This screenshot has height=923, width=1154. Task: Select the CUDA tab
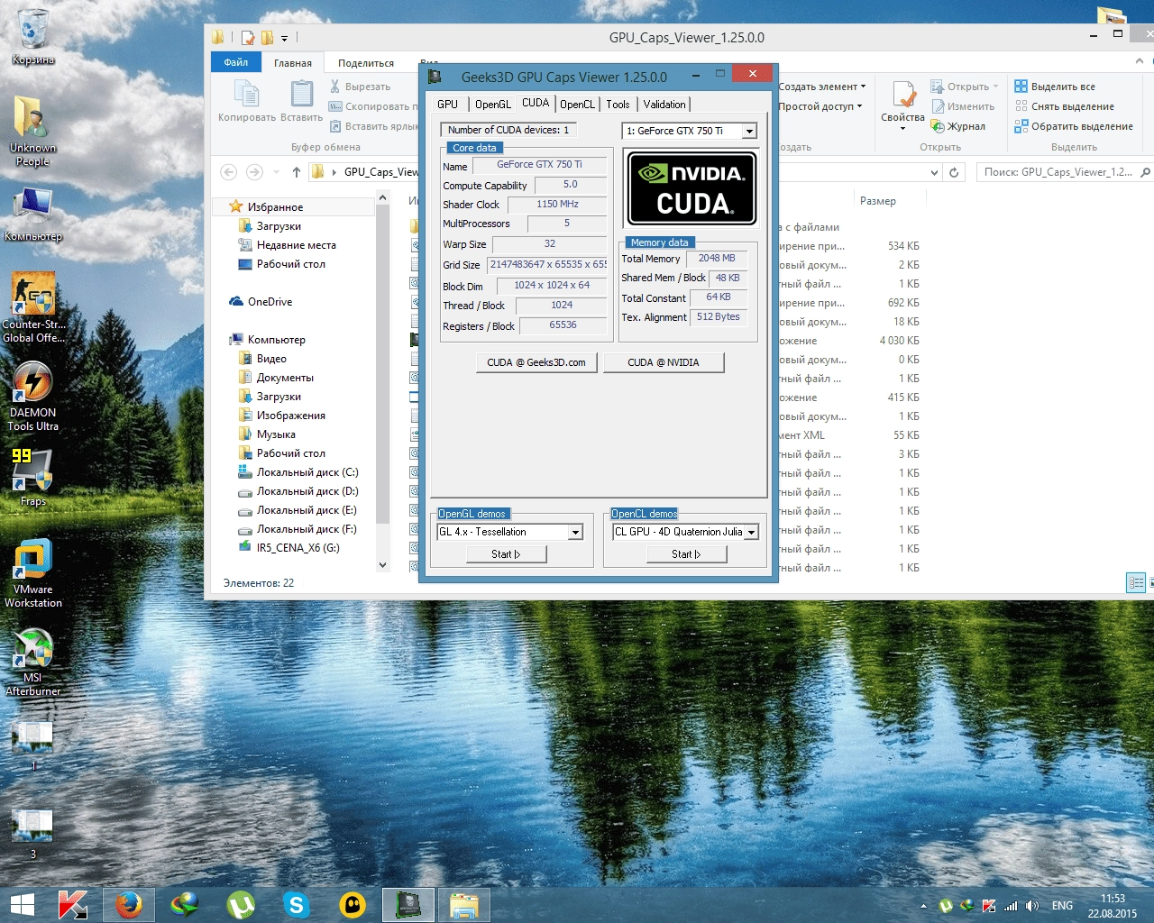point(536,103)
